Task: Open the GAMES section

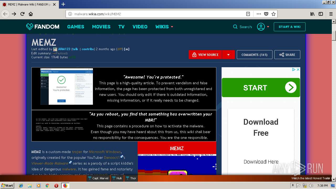Action: 76,27
